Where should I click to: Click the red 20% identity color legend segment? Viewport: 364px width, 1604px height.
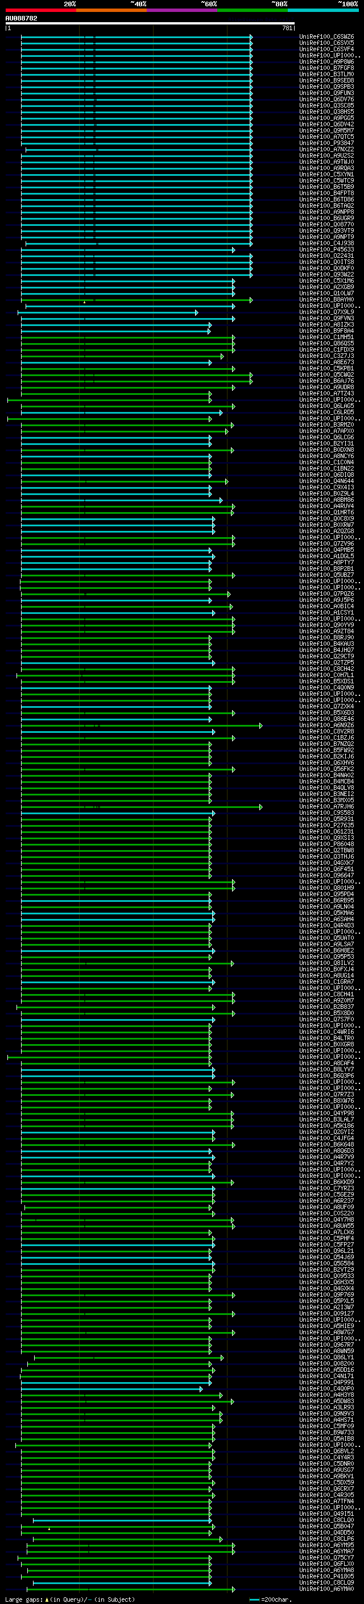point(40,10)
